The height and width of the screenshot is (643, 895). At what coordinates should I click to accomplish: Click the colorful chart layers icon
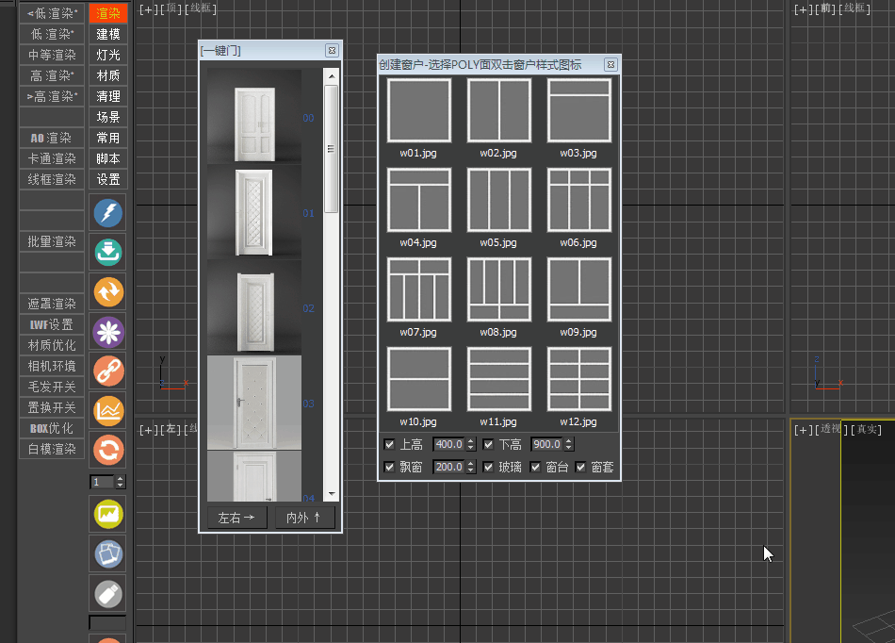(x=107, y=411)
